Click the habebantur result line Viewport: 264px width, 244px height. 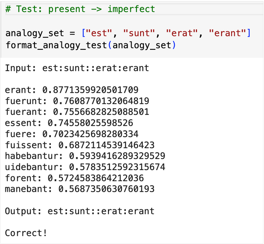tap(85, 156)
